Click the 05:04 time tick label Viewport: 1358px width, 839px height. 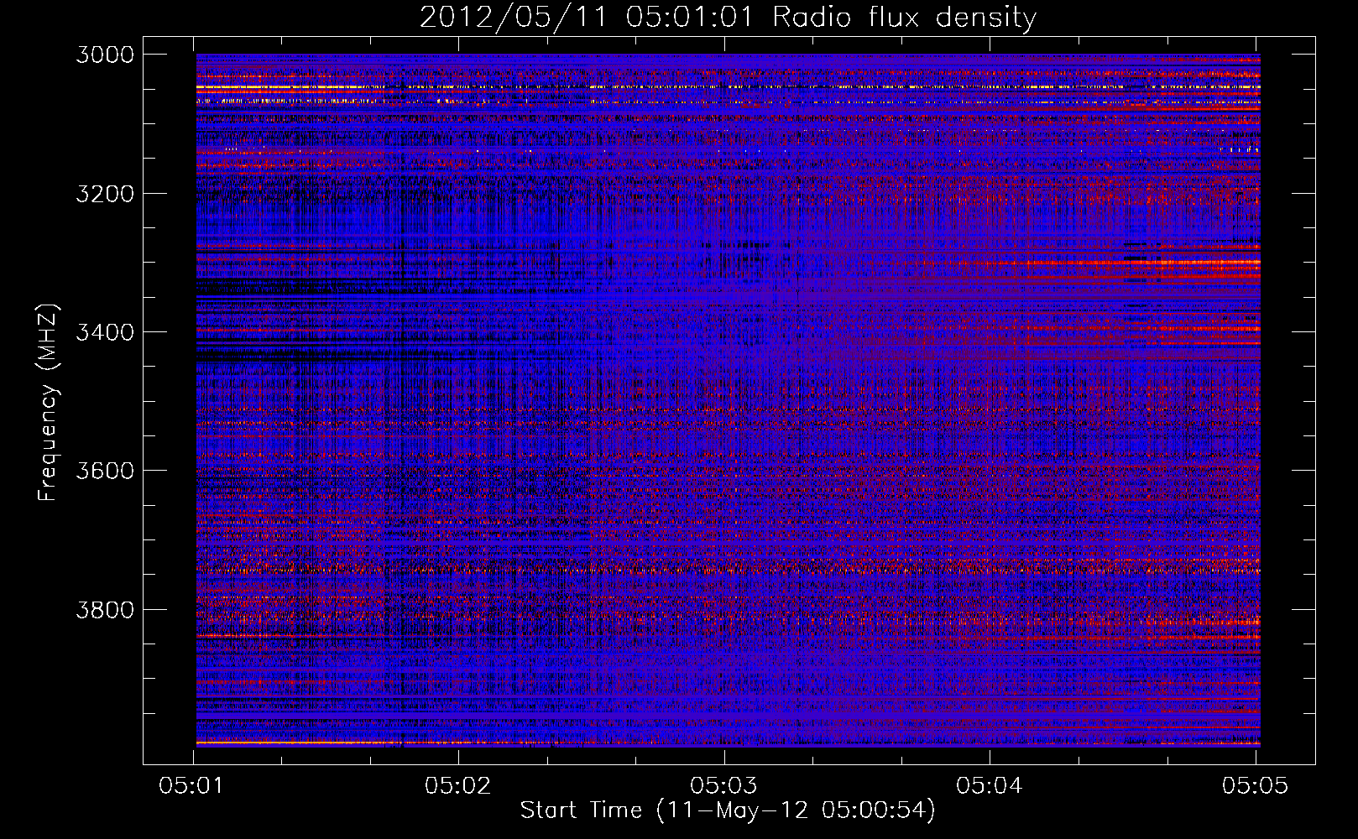pos(990,785)
